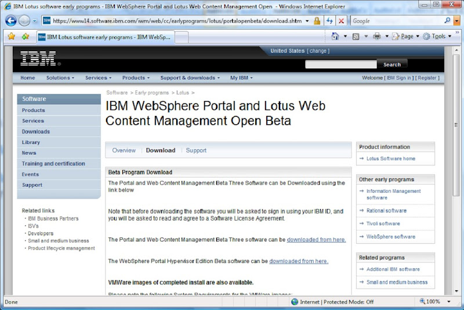Click the command bar overflow chevron
Viewport: 464px width, 310px height.
[457, 33]
